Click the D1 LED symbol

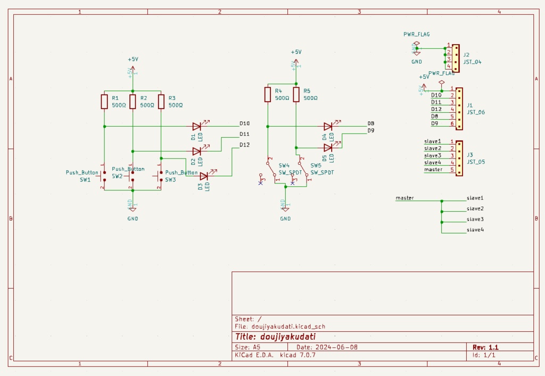click(197, 127)
